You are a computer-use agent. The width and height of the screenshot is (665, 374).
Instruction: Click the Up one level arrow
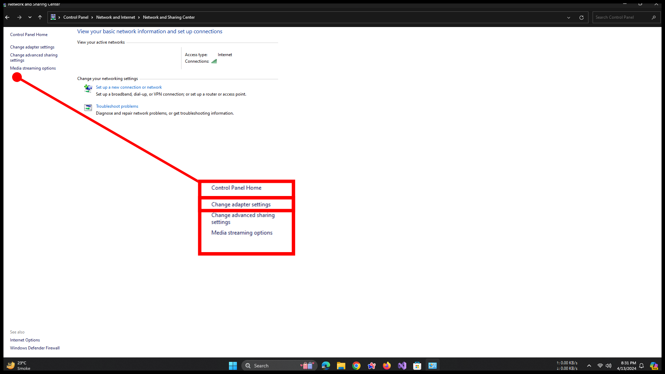[x=40, y=17]
